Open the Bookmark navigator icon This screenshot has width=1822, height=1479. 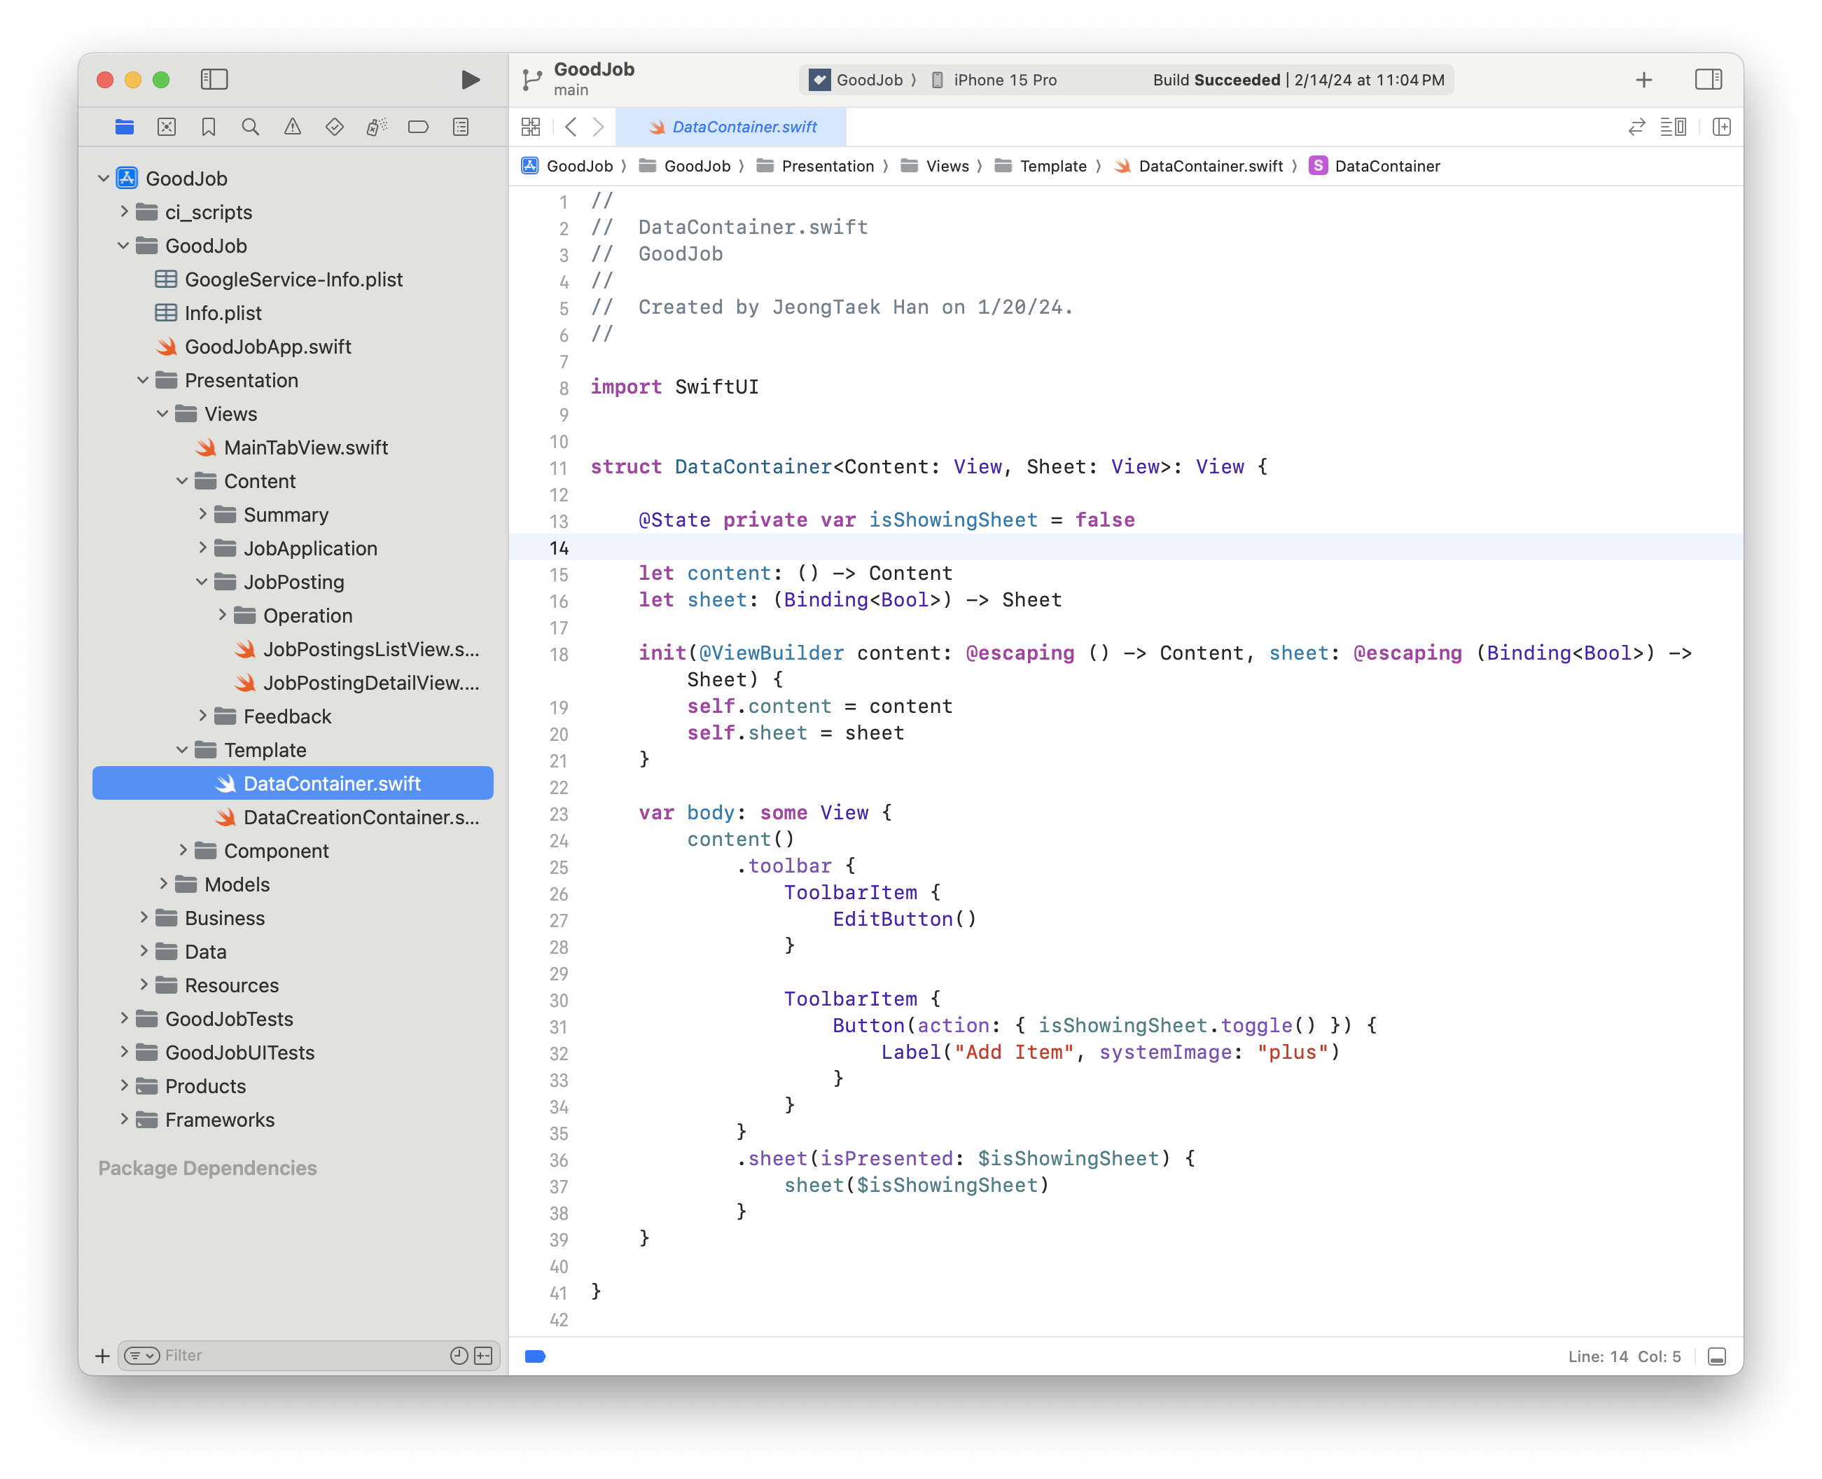pos(209,127)
